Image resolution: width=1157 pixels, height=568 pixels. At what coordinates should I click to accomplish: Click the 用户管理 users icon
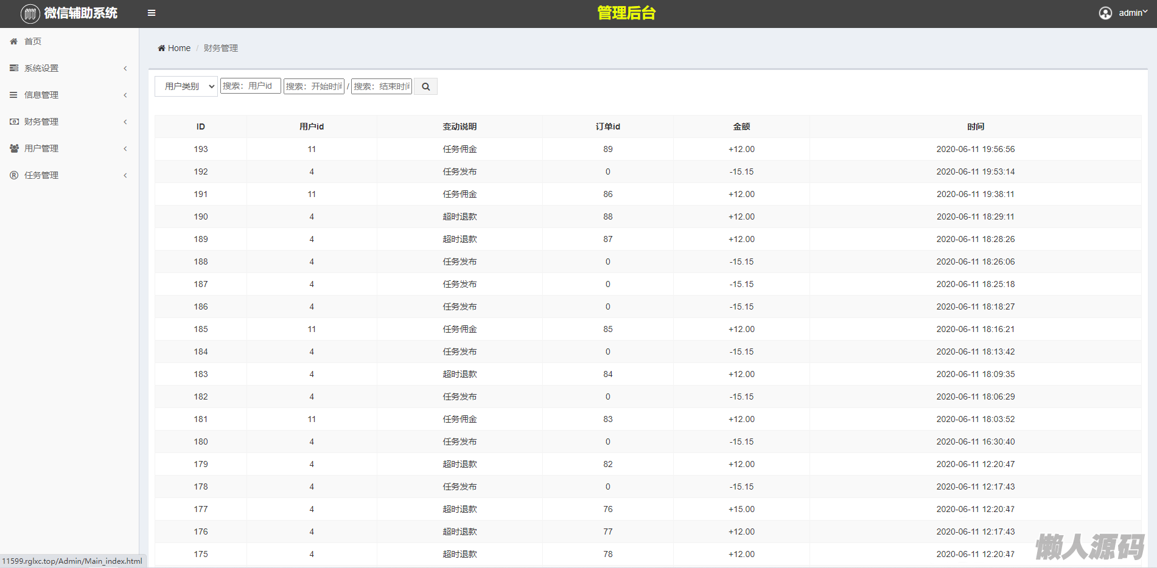[14, 148]
